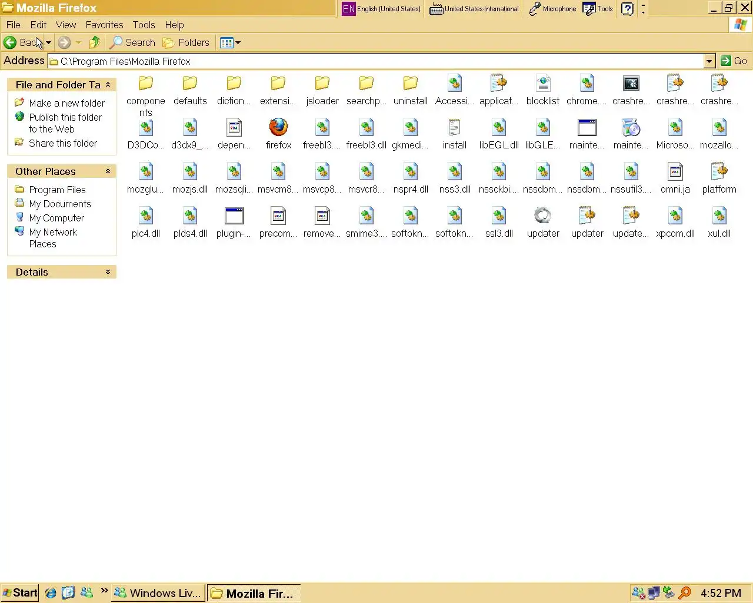Expand the quick launch overflow chevron

(x=104, y=591)
